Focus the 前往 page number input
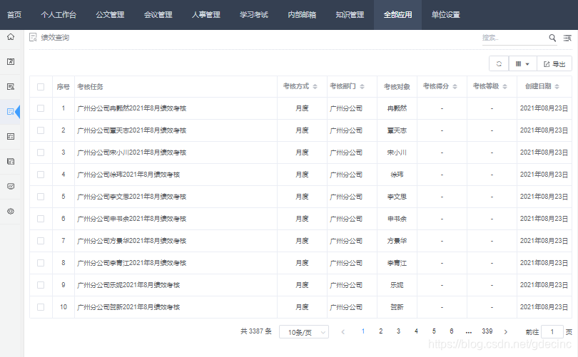 [552, 332]
